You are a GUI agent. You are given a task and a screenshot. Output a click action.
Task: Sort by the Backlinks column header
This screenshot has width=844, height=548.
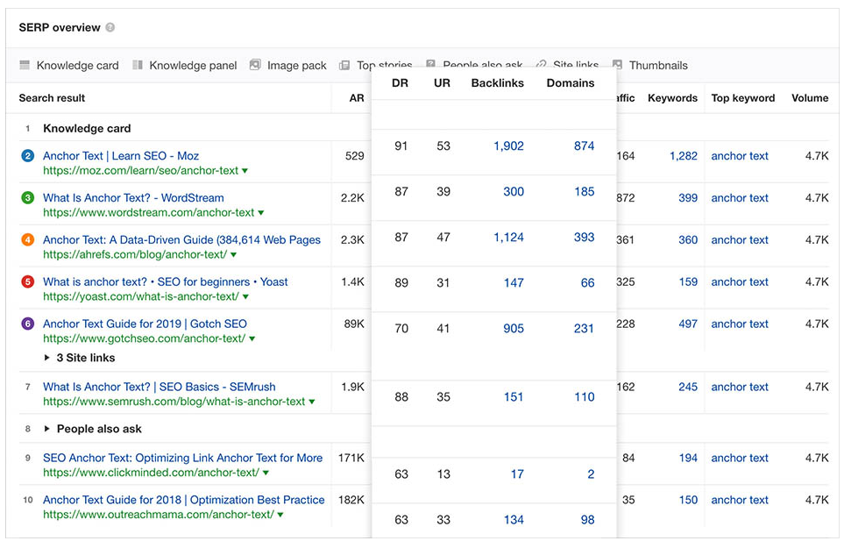tap(497, 83)
